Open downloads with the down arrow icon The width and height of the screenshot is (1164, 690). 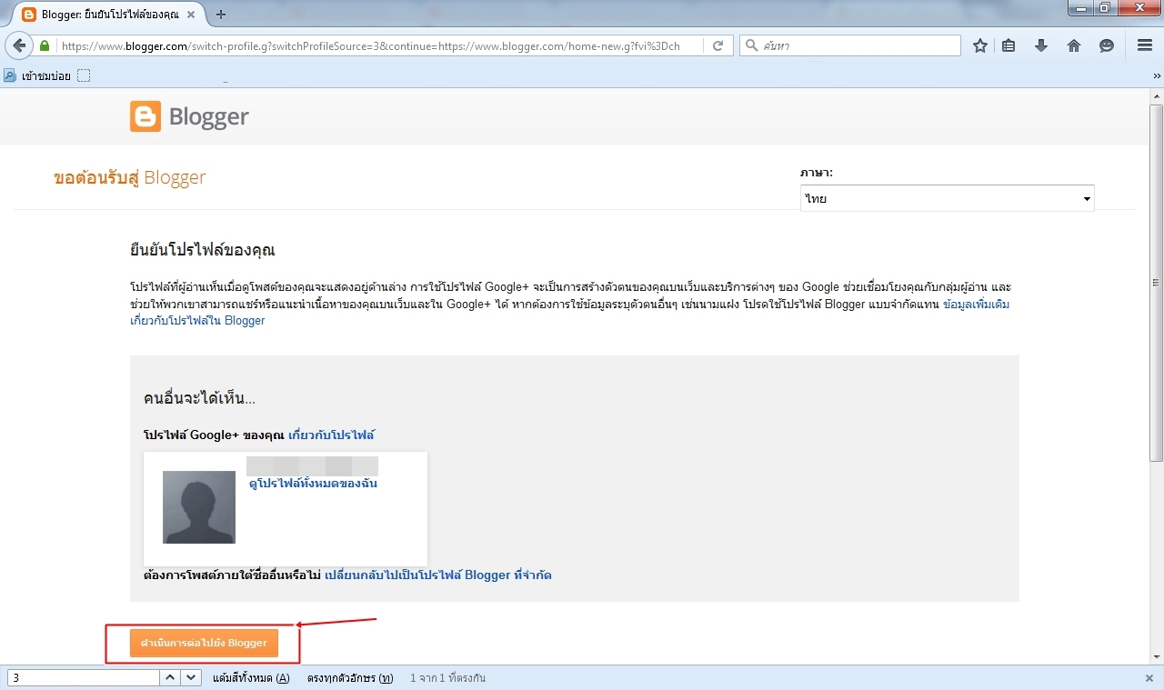click(1041, 45)
